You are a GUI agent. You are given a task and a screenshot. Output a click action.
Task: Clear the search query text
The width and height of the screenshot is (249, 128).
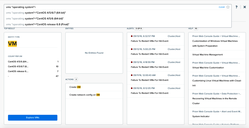pos(222,7)
